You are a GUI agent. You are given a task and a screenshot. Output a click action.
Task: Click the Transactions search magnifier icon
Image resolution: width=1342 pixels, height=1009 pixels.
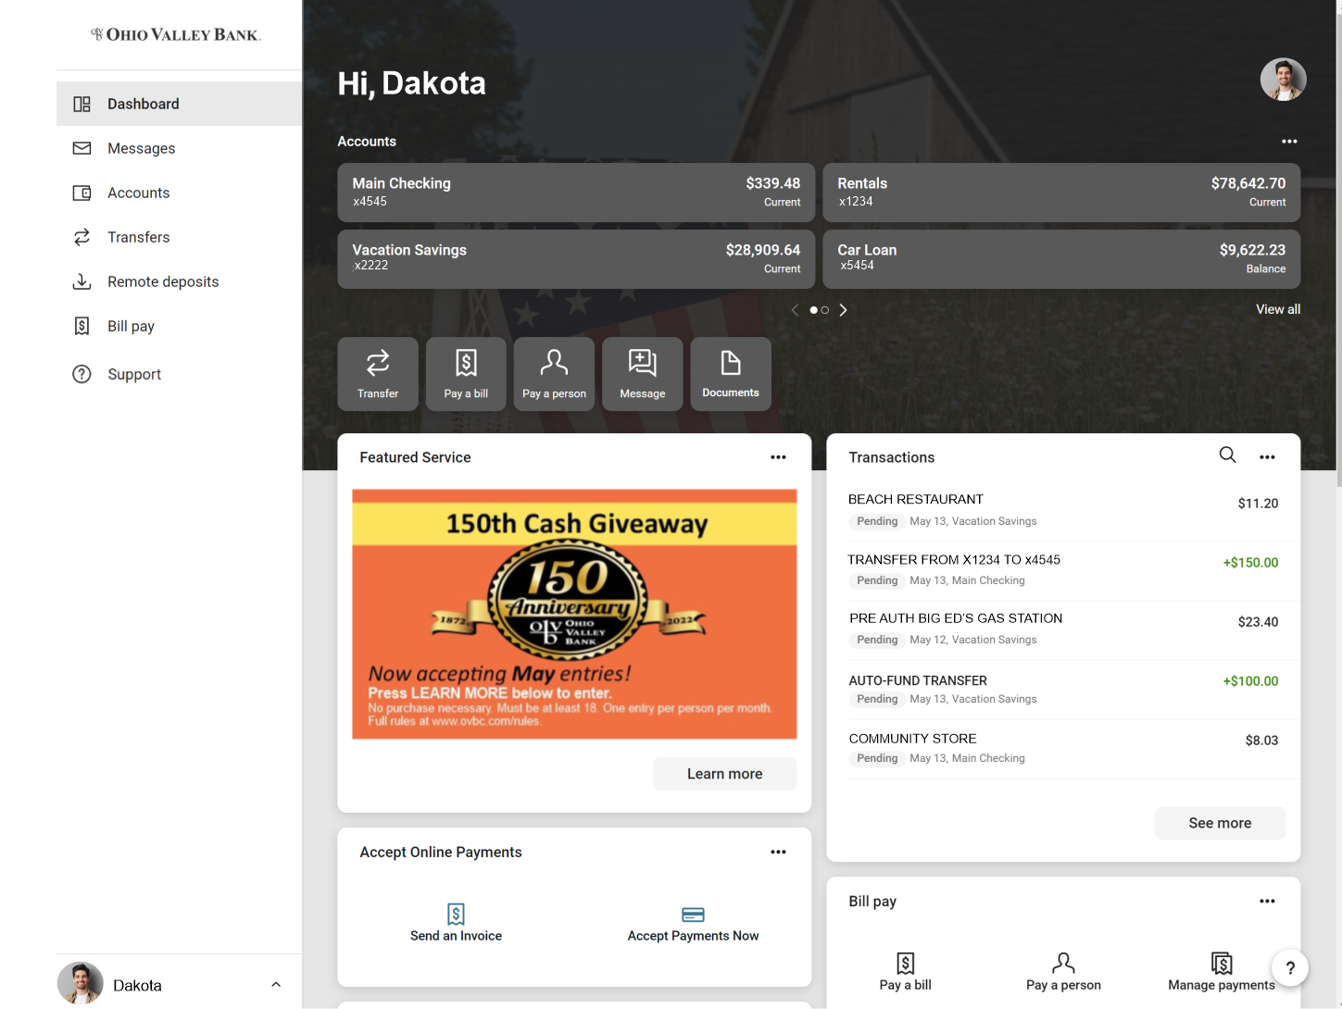(x=1227, y=455)
